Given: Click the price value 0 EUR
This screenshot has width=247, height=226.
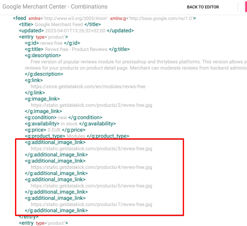Looking at the screenshot, I should click(54, 130).
